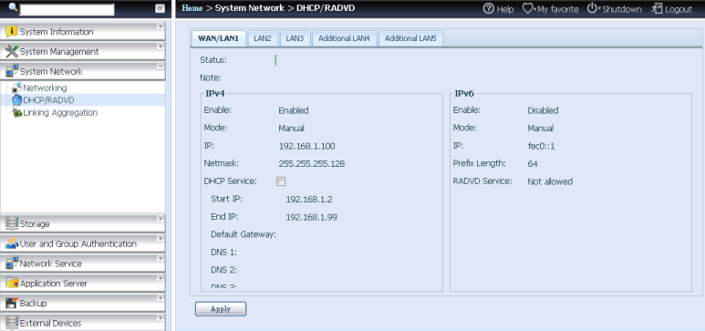Expand the External Devices section

pyautogui.click(x=161, y=318)
